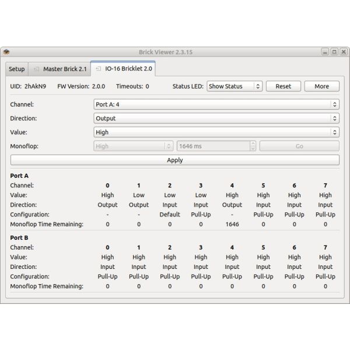350x350 pixels.
Task: Click the untab icon on IO-16 Bricklet 2.0 tab
Action: [99, 69]
